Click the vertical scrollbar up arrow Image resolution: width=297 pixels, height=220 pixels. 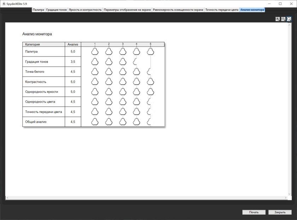pyautogui.click(x=289, y=25)
